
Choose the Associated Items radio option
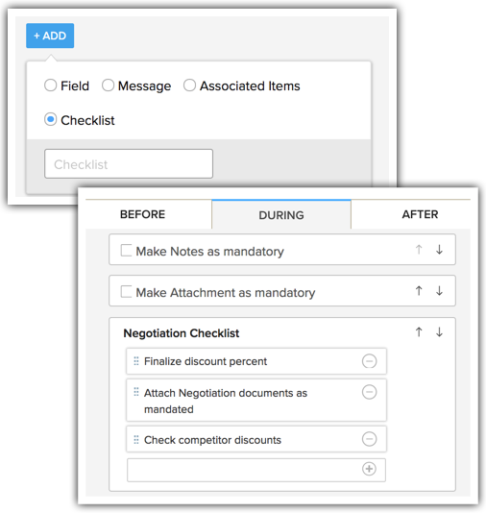[x=189, y=85]
